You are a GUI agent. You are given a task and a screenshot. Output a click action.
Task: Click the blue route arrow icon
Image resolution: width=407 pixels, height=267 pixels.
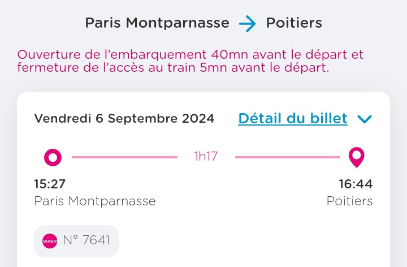248,24
